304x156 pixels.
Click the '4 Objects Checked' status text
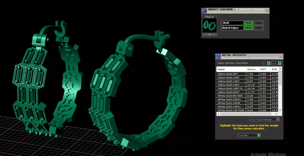(250, 9)
